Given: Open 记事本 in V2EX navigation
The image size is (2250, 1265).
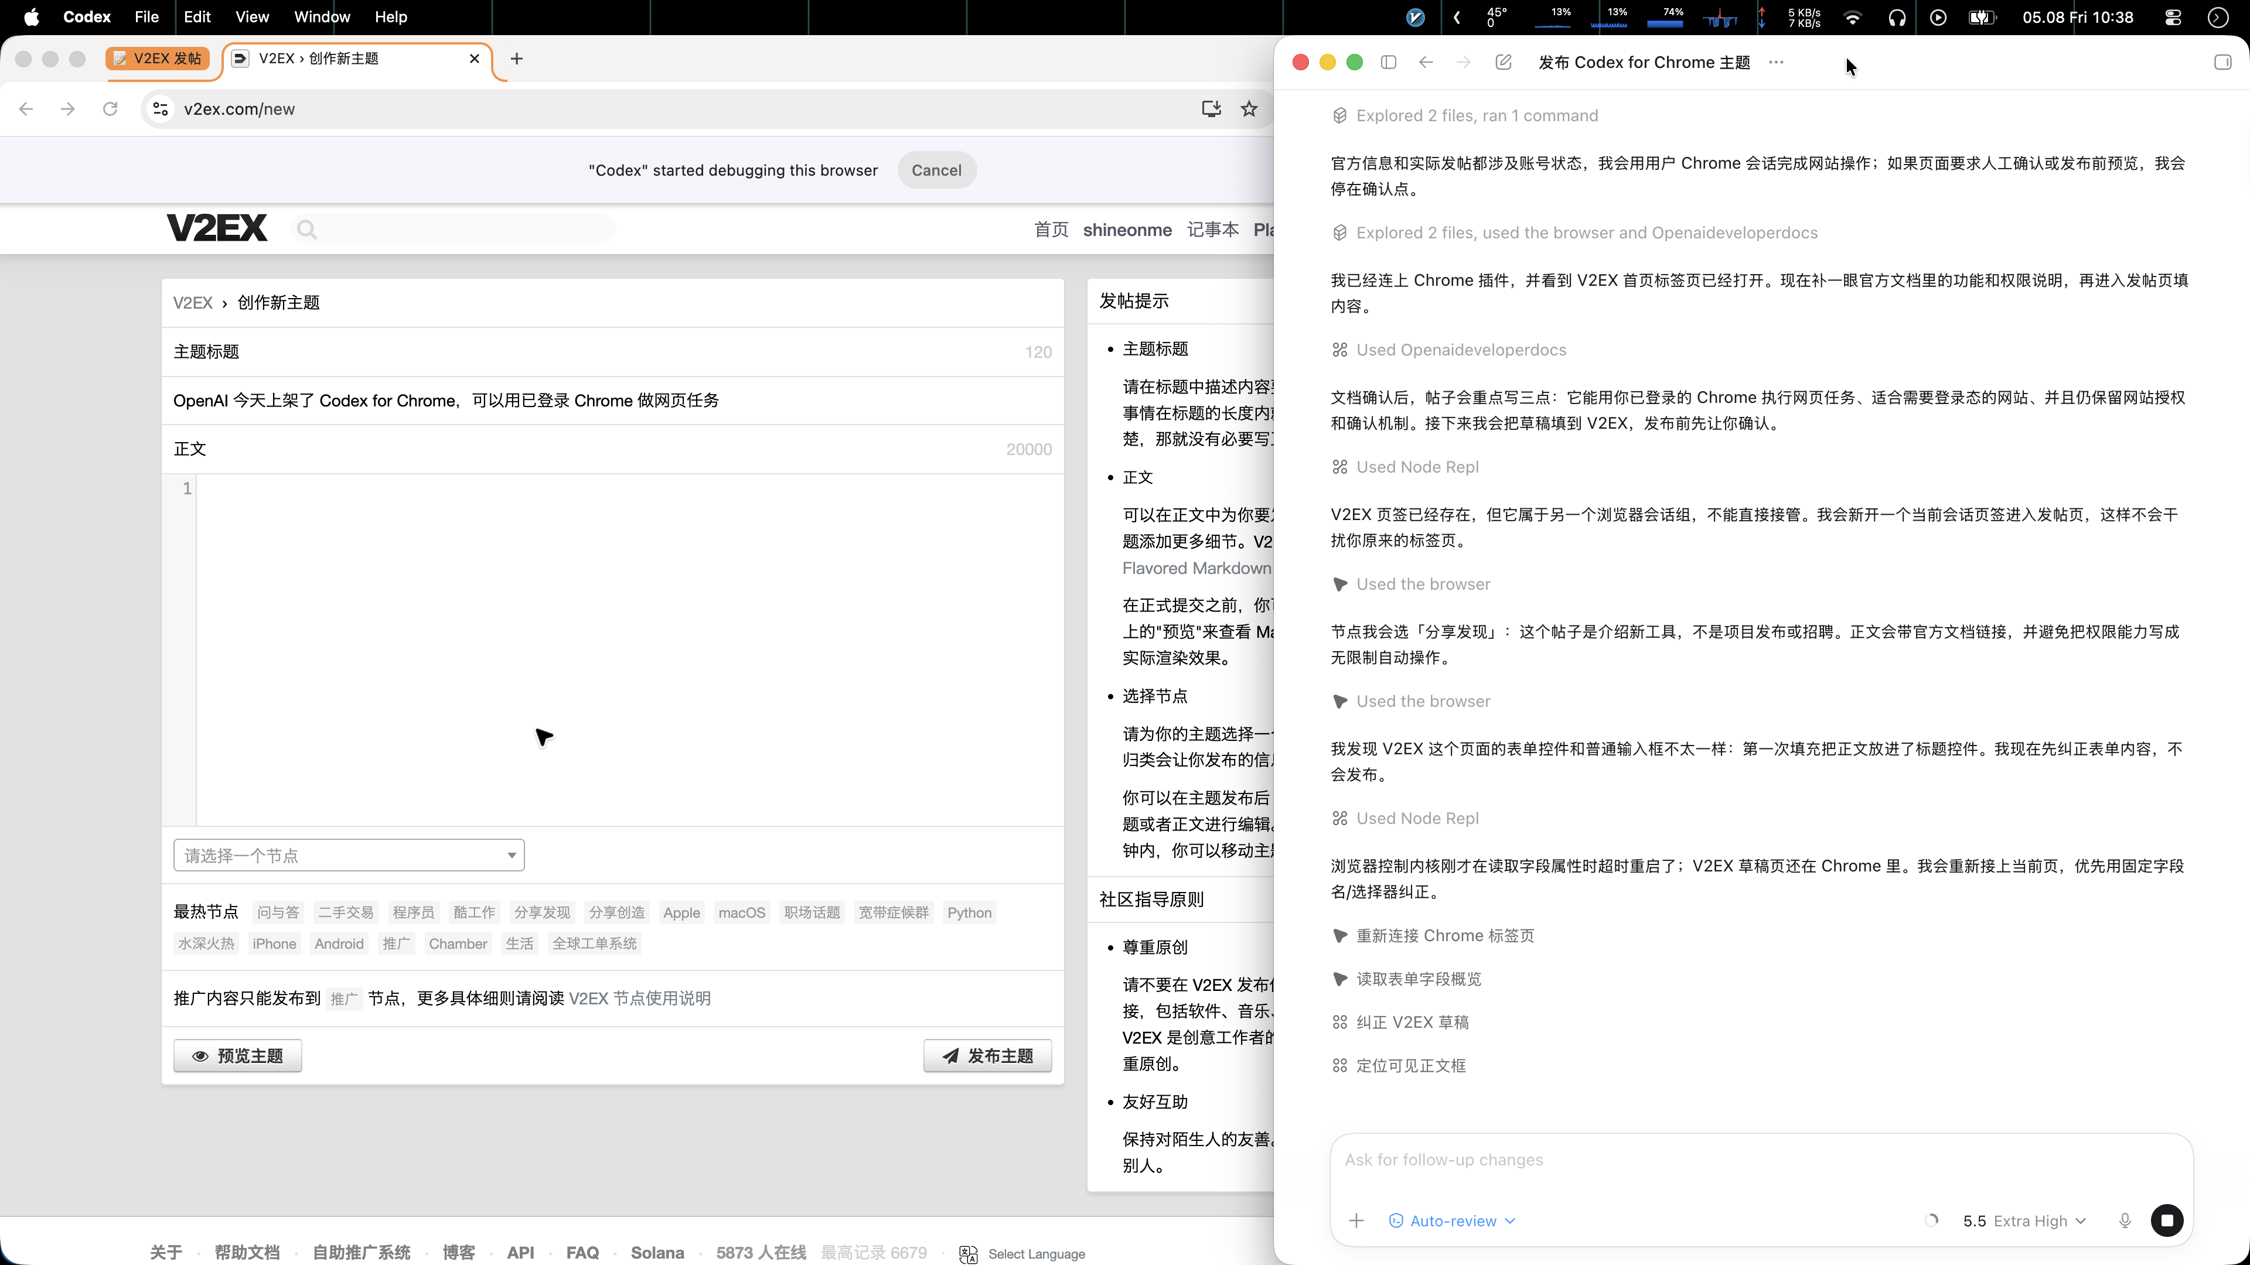Looking at the screenshot, I should 1212,230.
